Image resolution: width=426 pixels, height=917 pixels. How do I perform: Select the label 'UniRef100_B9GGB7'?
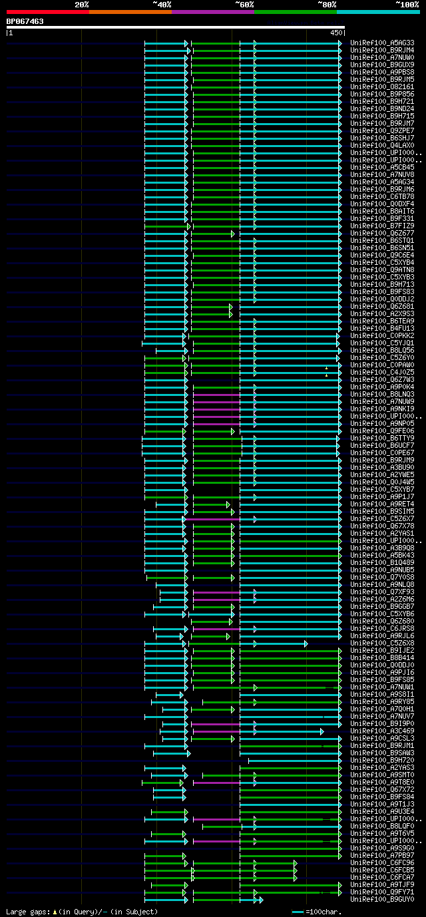click(382, 606)
